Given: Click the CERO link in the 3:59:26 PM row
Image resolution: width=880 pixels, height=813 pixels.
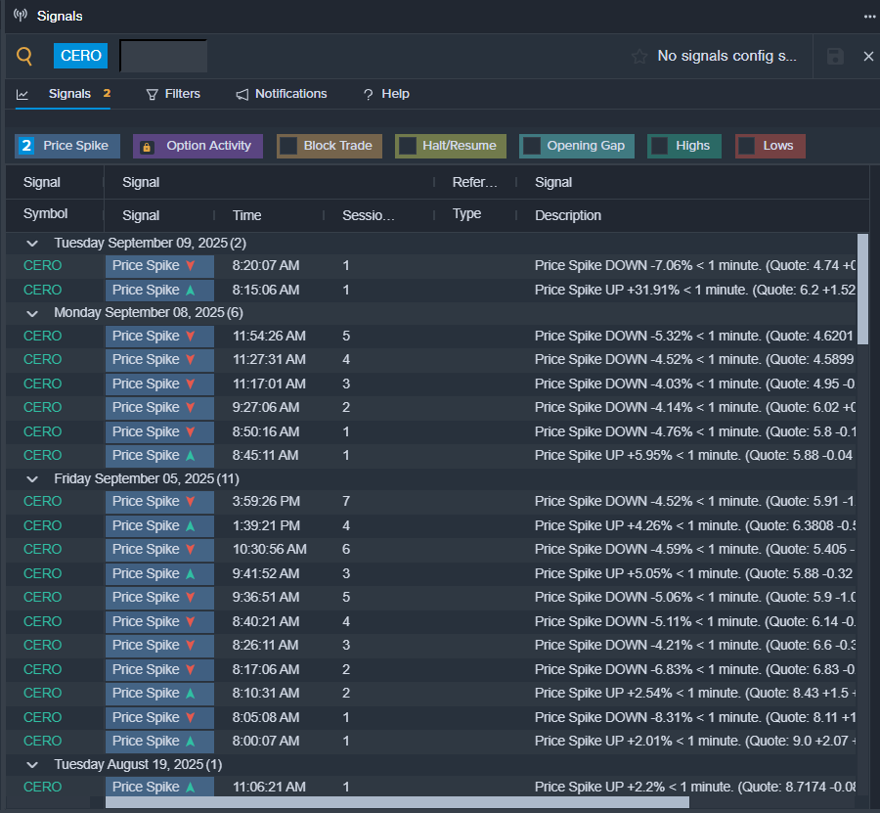Looking at the screenshot, I should (43, 501).
